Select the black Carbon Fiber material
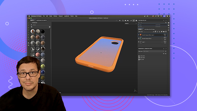The image size is (197, 111). (43, 31)
